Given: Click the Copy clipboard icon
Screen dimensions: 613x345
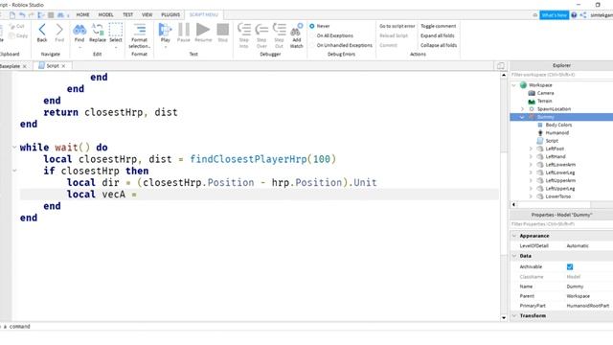Looking at the screenshot, I should (11, 35).
